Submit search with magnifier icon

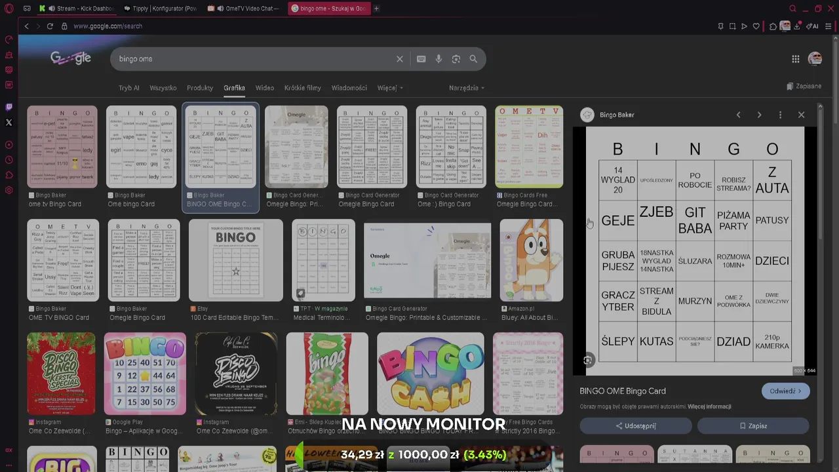(x=473, y=59)
